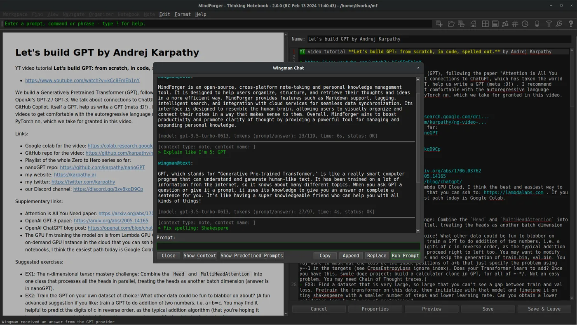
Task: Click the knowledge graph navigator icon
Action: tap(505, 24)
